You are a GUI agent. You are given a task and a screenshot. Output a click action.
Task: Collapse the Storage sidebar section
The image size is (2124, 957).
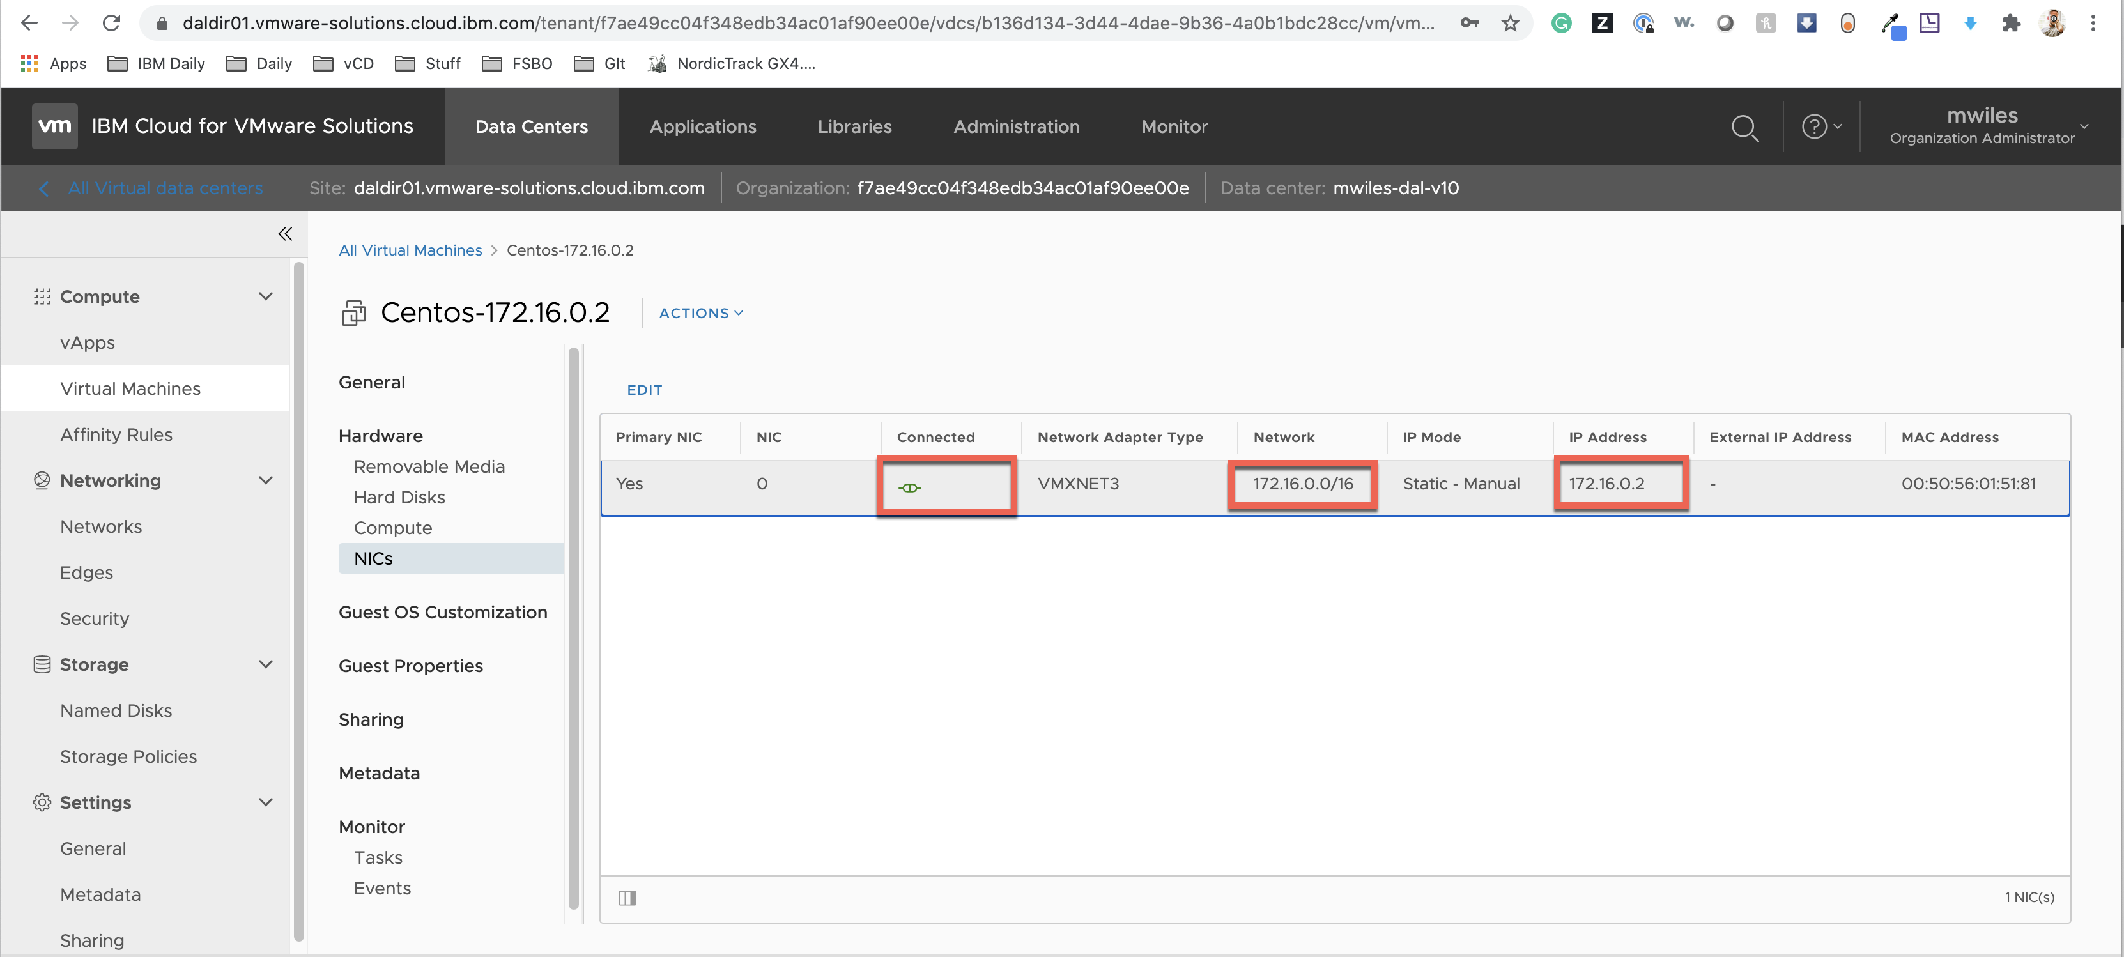pyautogui.click(x=266, y=664)
